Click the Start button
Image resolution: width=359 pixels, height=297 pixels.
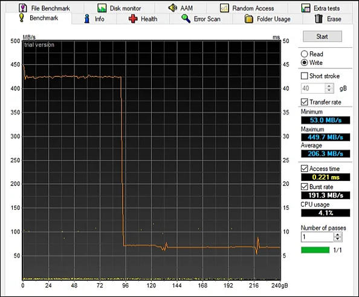click(x=322, y=36)
